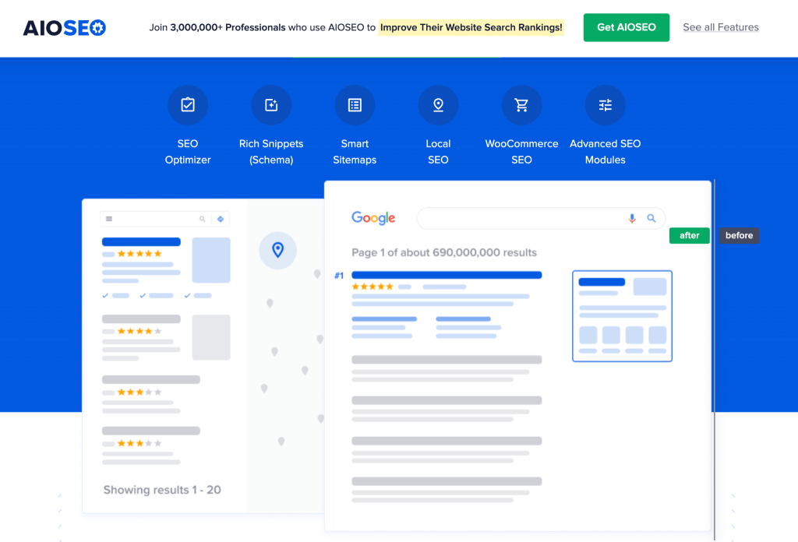The height and width of the screenshot is (542, 798).
Task: Select the Smart Sitemaps label
Action: [355, 152]
